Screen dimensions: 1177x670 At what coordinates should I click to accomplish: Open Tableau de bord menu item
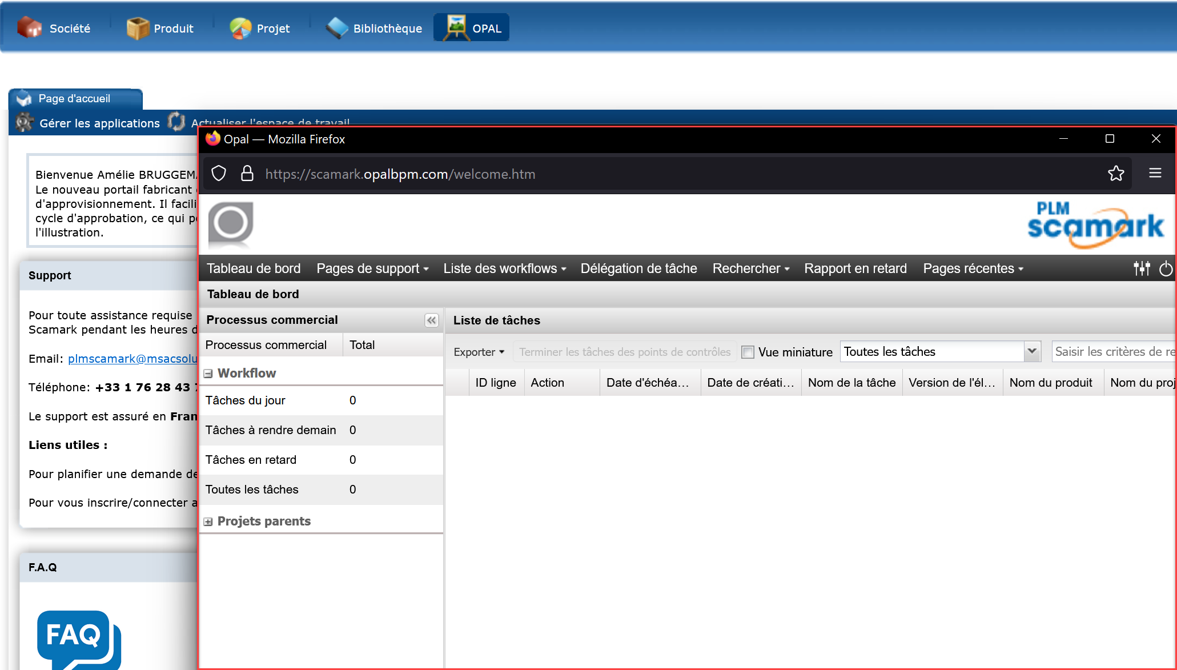click(x=254, y=268)
